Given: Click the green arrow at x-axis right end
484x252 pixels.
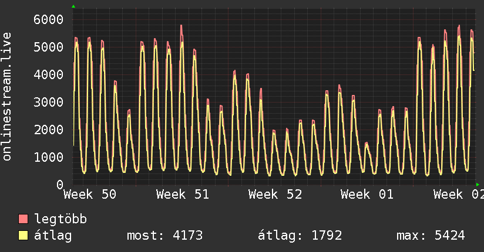Looking at the screenshot, I should [x=477, y=185].
